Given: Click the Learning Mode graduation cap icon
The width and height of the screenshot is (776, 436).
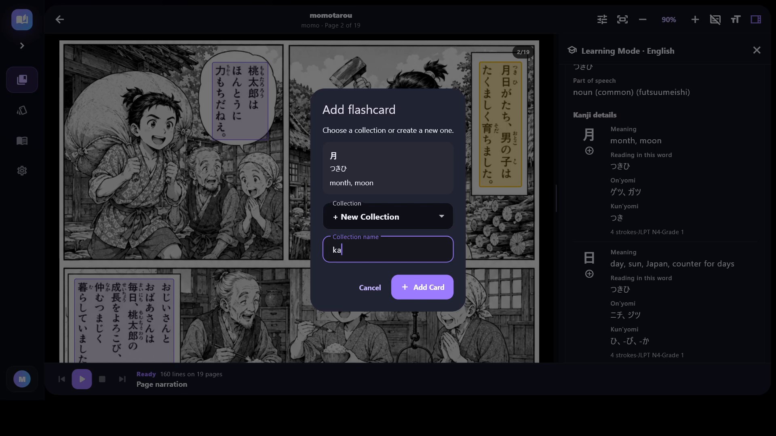Looking at the screenshot, I should pos(572,50).
